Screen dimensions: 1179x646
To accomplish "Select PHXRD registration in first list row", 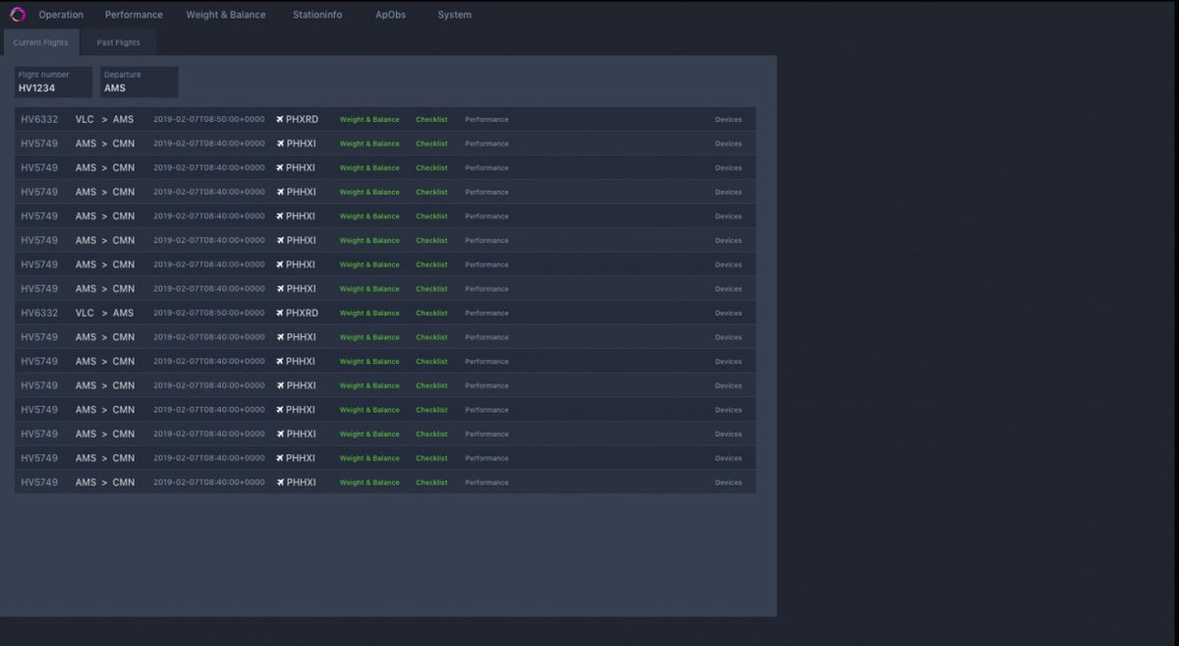I will pos(302,119).
